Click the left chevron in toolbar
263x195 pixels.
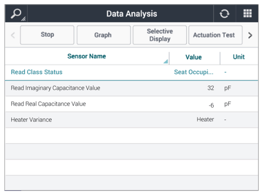[x=13, y=35]
